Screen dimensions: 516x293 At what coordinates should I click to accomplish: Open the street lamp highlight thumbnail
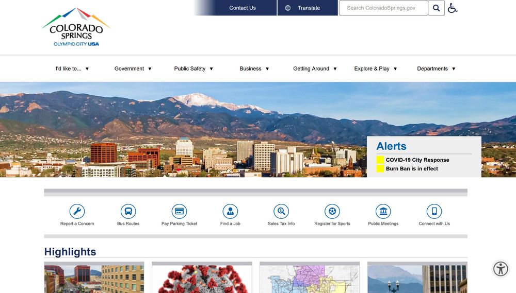tap(417, 279)
